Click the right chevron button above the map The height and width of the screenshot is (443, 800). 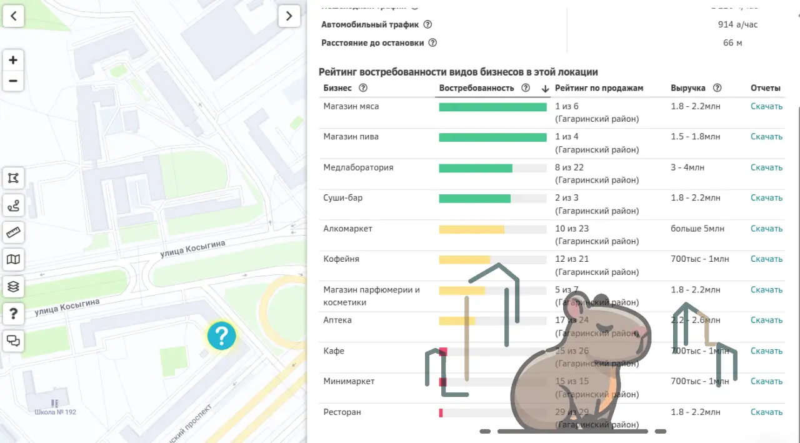click(289, 16)
